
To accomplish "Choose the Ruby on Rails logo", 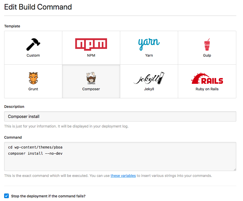I will pyautogui.click(x=207, y=78).
